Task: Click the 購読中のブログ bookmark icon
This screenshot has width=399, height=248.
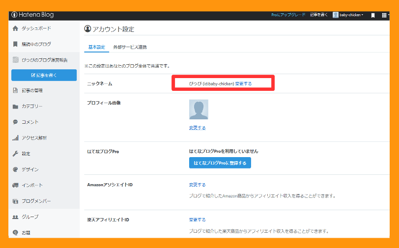Action: pyautogui.click(x=15, y=44)
